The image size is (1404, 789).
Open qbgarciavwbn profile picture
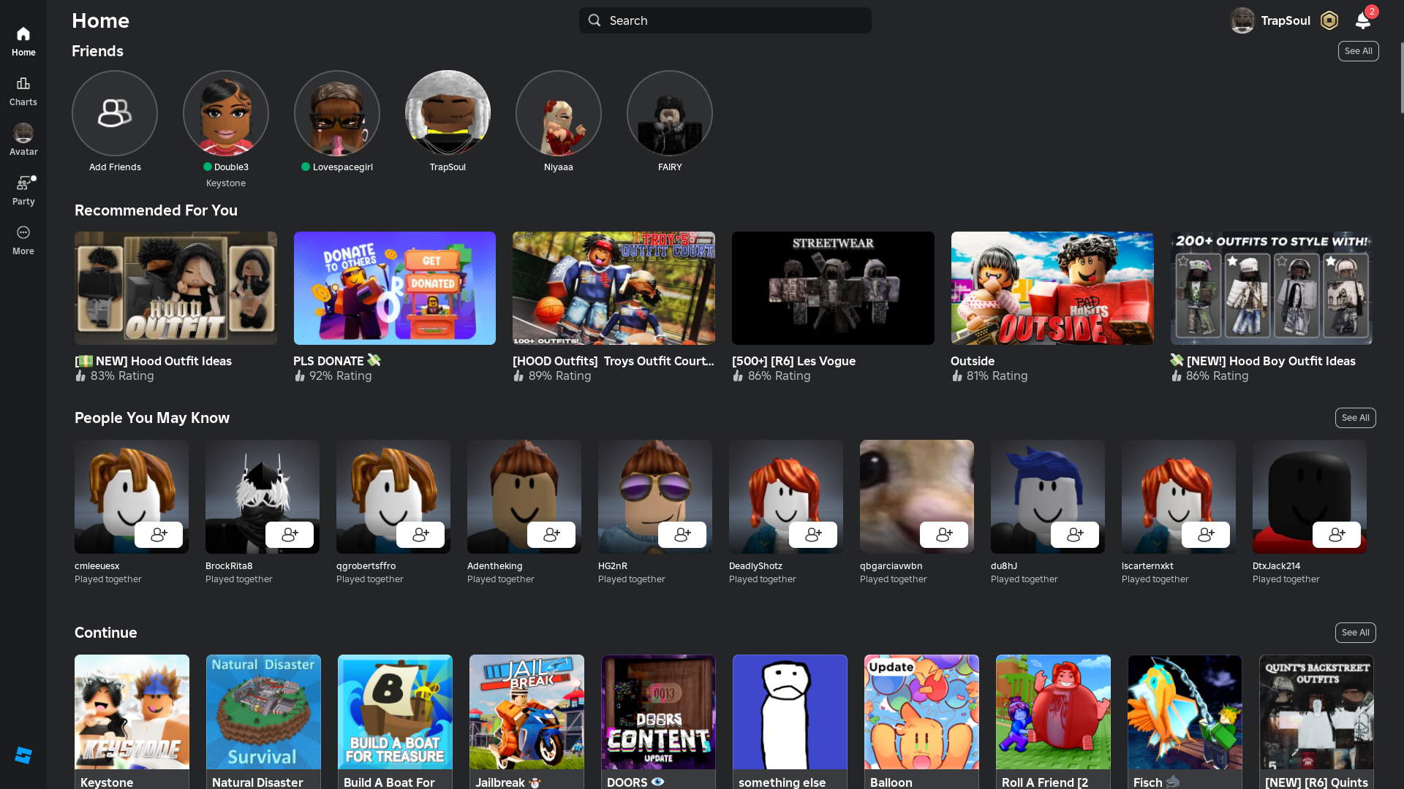point(917,497)
